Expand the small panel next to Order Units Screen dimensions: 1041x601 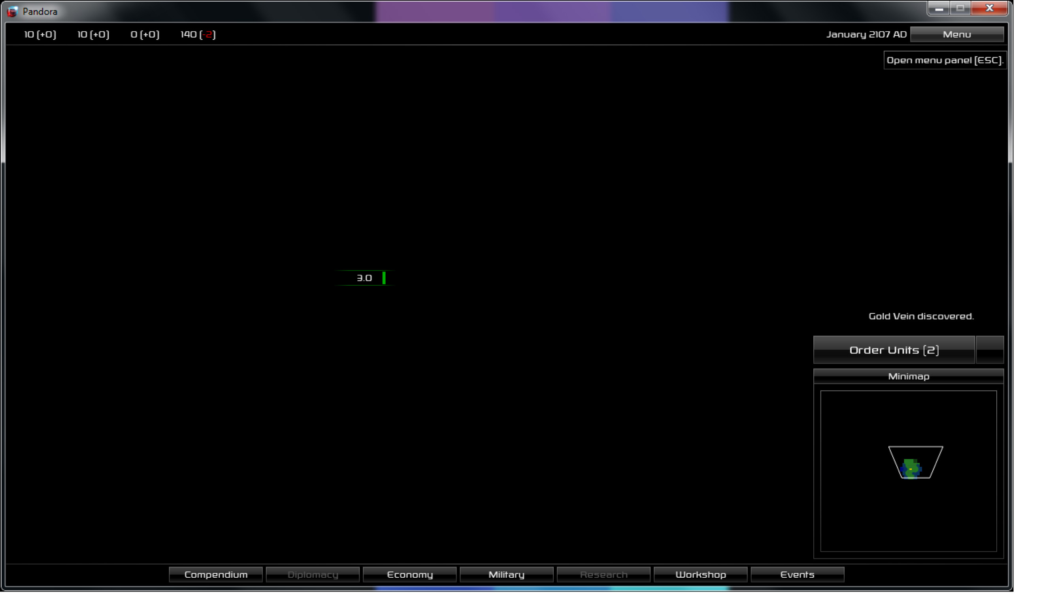tap(990, 349)
